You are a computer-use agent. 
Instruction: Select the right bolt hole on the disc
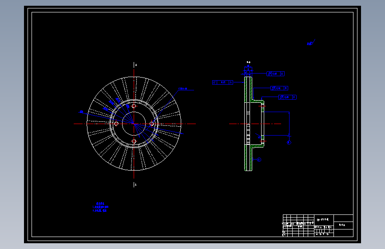151,124
